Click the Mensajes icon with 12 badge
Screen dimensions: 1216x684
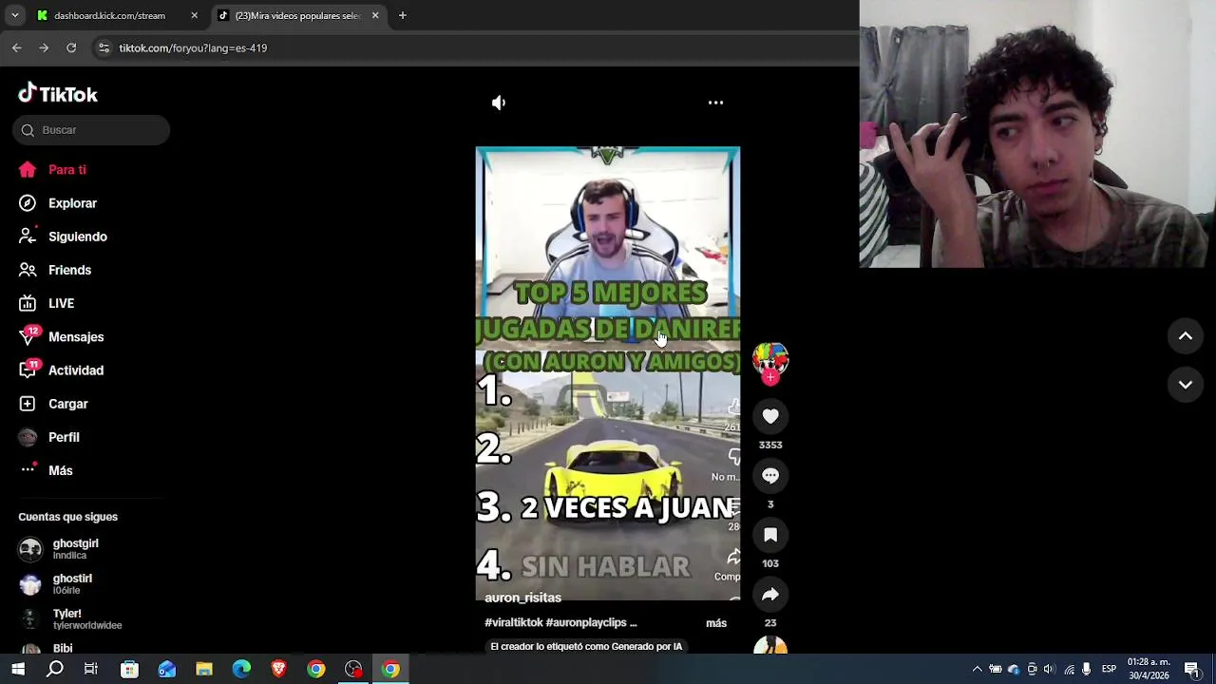(x=28, y=336)
